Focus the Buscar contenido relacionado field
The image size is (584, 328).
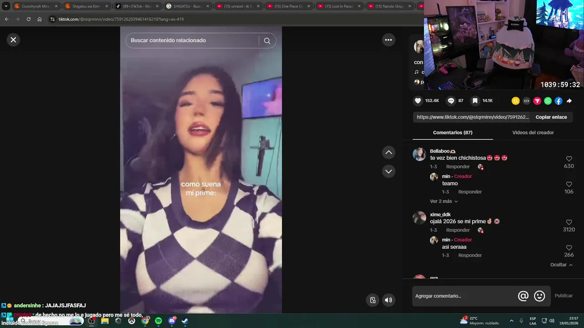[x=192, y=41]
